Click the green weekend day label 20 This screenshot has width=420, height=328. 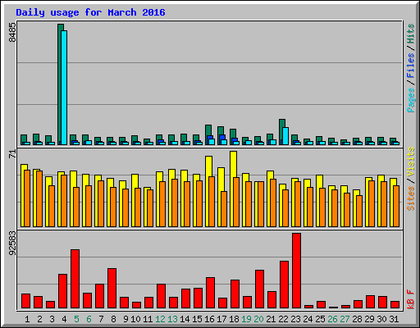coord(258,319)
